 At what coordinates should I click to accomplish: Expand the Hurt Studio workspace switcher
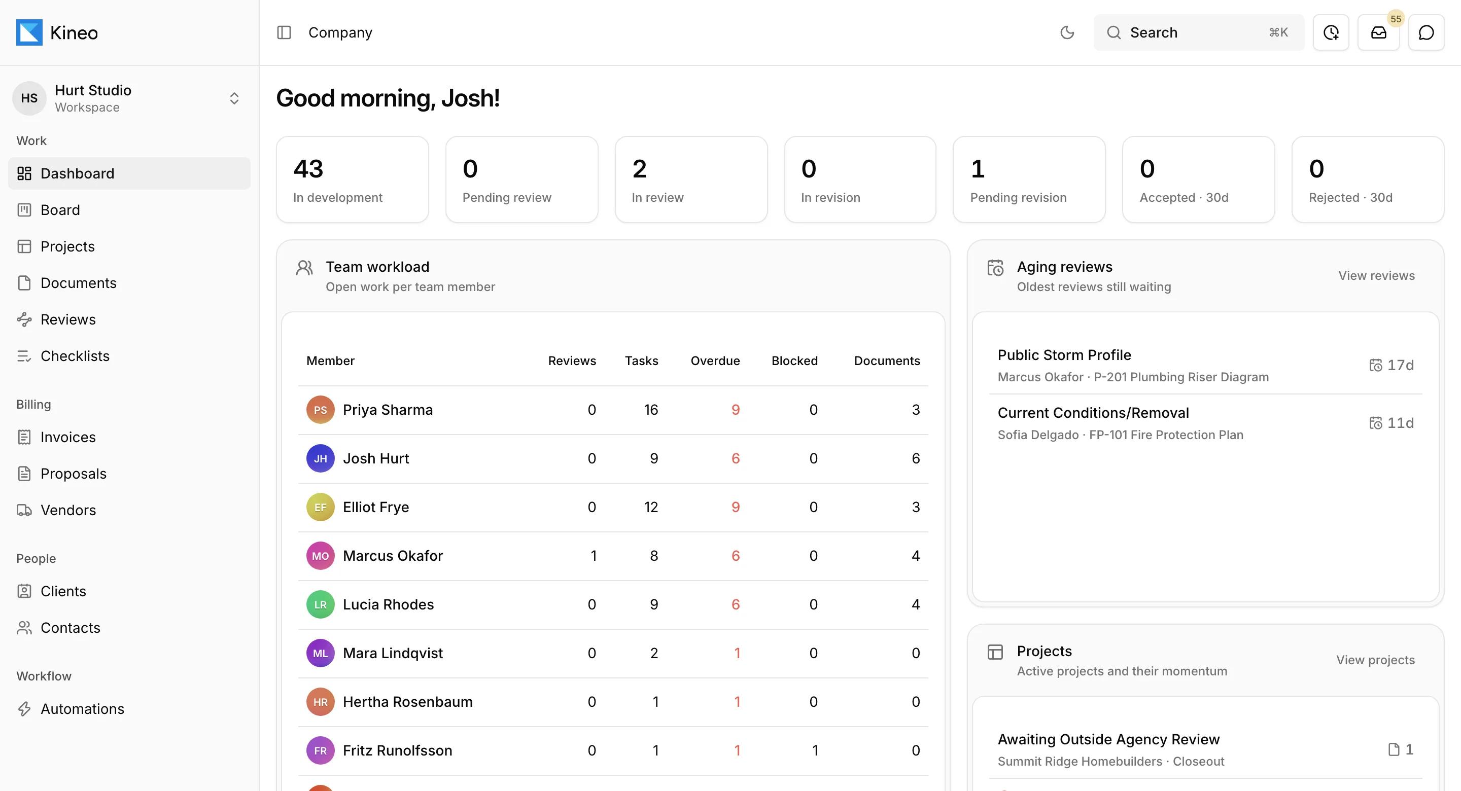(129, 98)
